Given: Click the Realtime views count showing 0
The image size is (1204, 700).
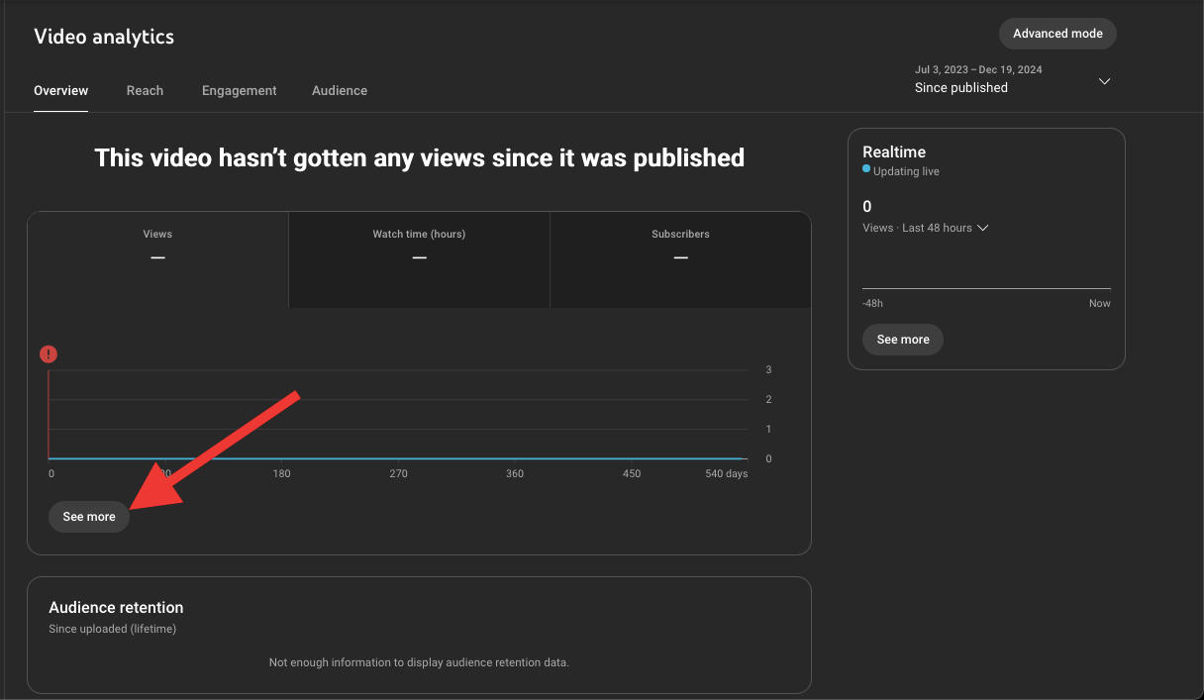Looking at the screenshot, I should (x=866, y=206).
